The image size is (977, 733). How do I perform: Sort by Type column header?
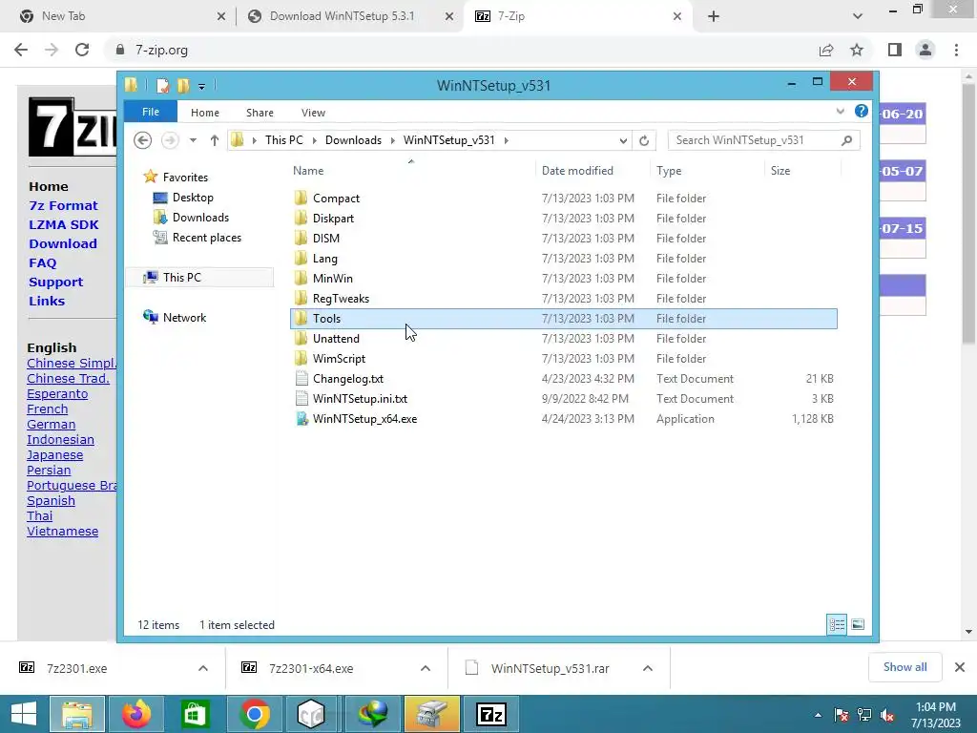(x=669, y=171)
